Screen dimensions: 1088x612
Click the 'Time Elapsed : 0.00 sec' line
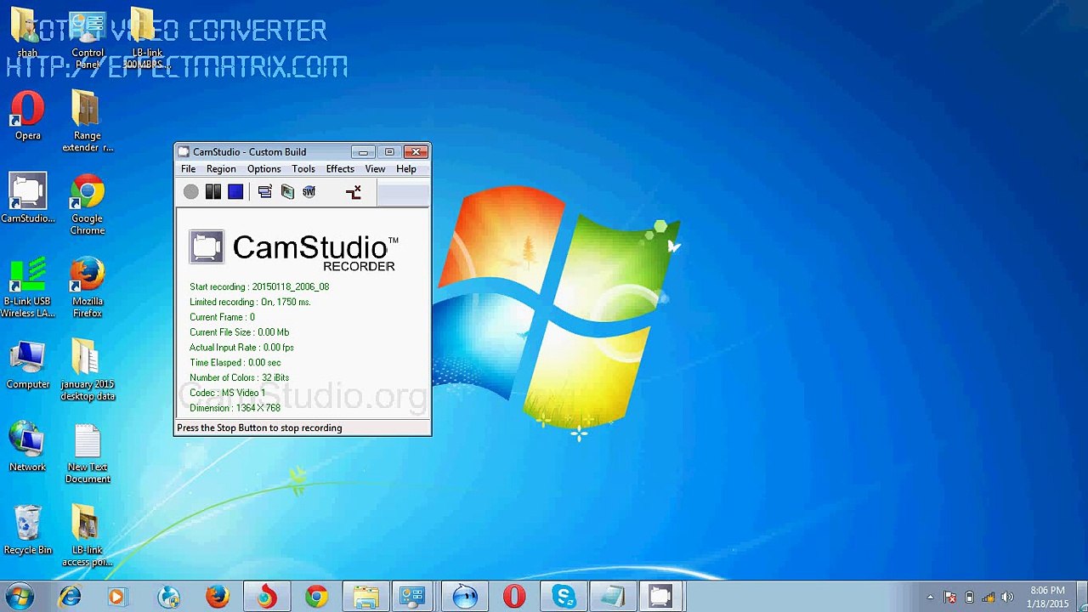pyautogui.click(x=235, y=363)
